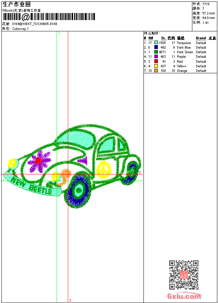
Task: Click the Dark Blue color swatch
Action: click(156, 47)
